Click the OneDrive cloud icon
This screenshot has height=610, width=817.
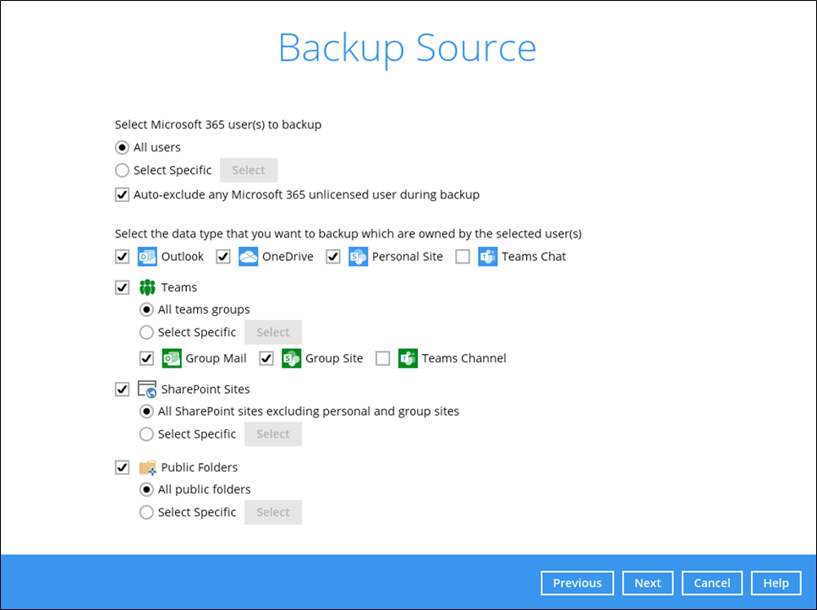(248, 257)
